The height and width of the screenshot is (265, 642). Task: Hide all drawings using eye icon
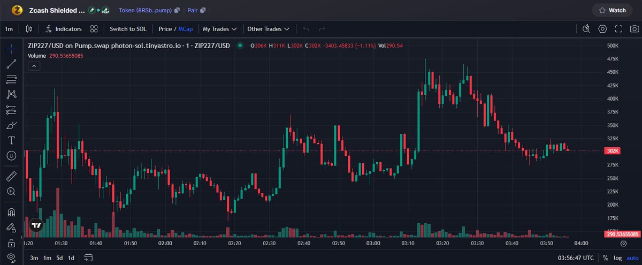pos(11,257)
